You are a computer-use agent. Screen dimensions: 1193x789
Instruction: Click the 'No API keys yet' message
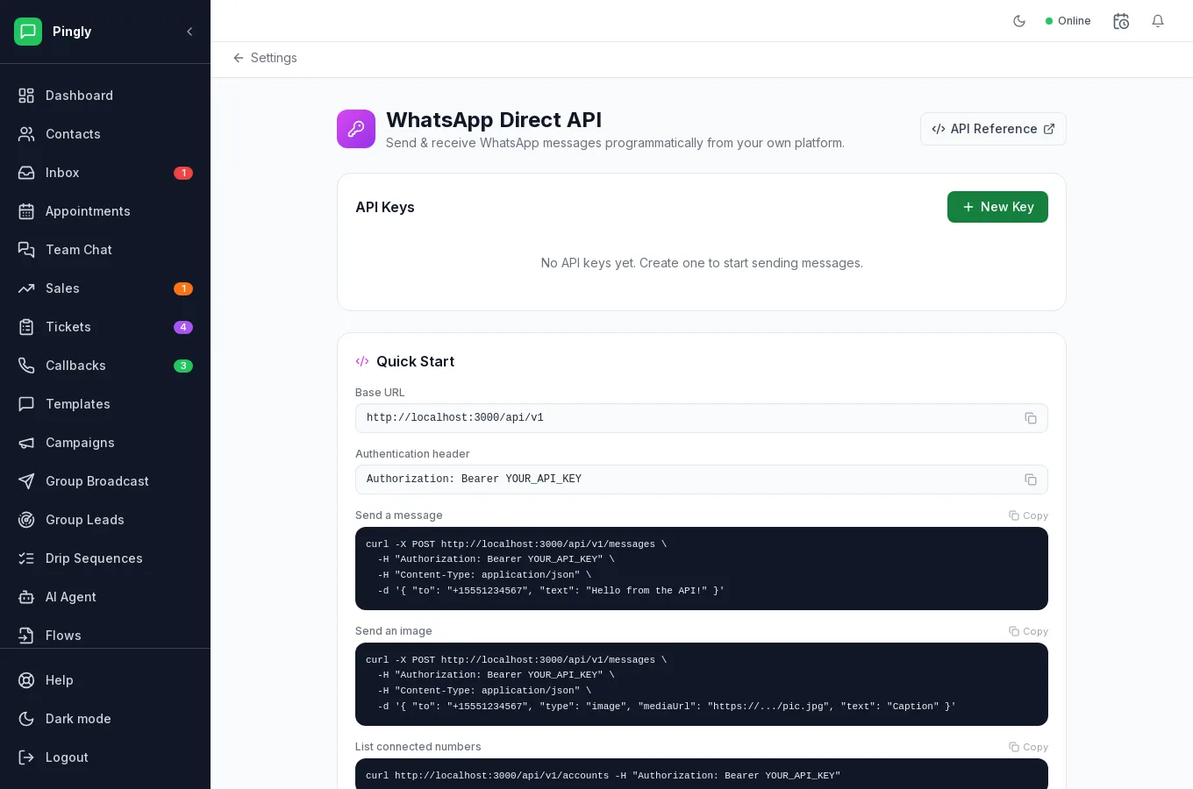[x=702, y=263]
